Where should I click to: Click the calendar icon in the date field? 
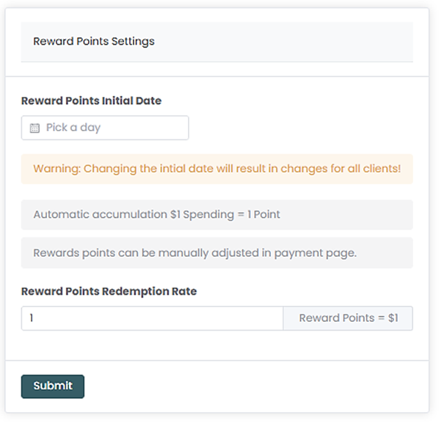[x=34, y=128]
